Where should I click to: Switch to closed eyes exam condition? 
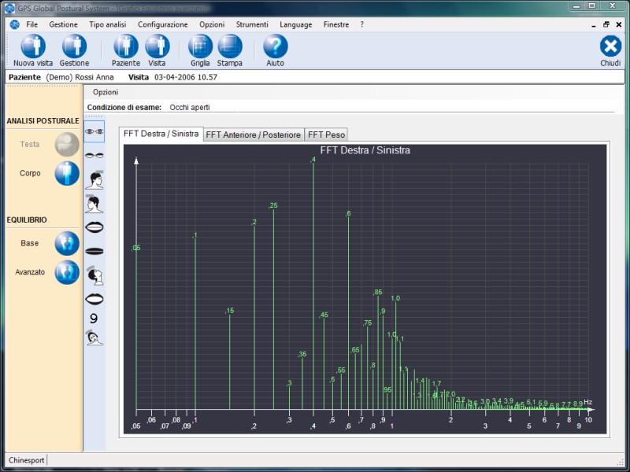click(94, 156)
